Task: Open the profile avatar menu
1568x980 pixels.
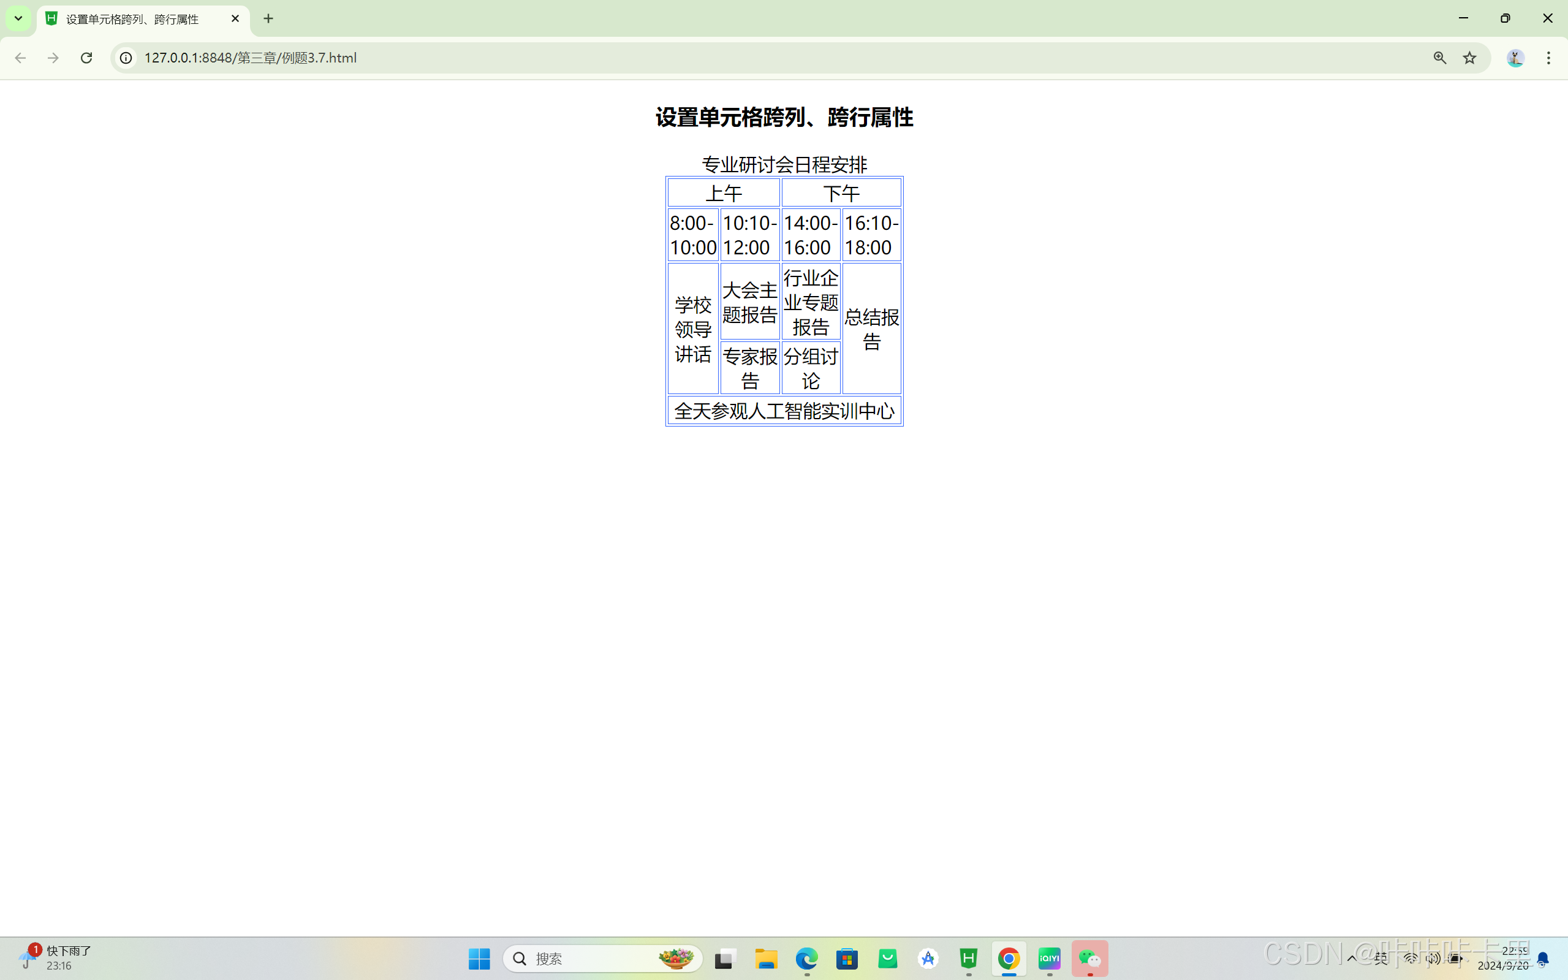Action: pos(1515,58)
